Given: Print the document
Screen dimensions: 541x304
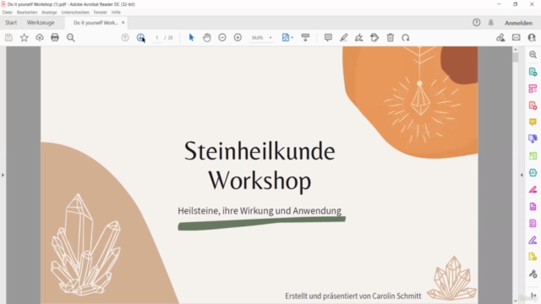Looking at the screenshot, I should pos(55,37).
